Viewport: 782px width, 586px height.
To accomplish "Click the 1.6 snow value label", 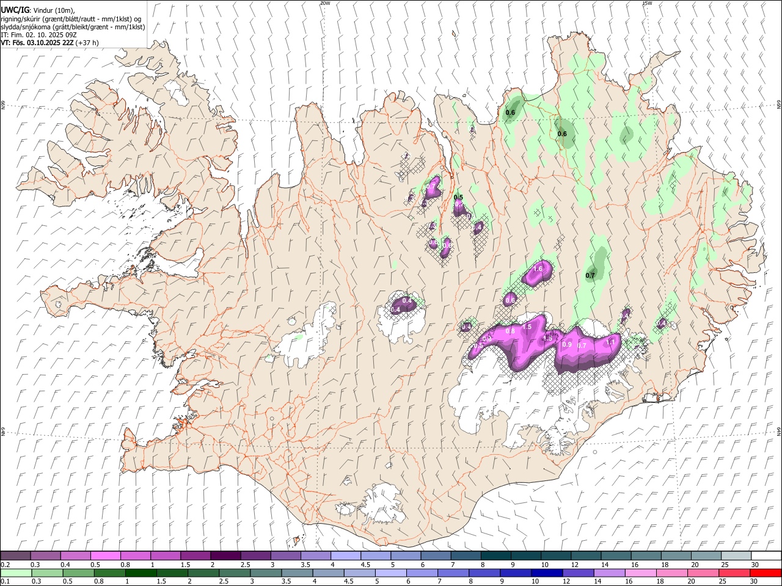I will 538,269.
